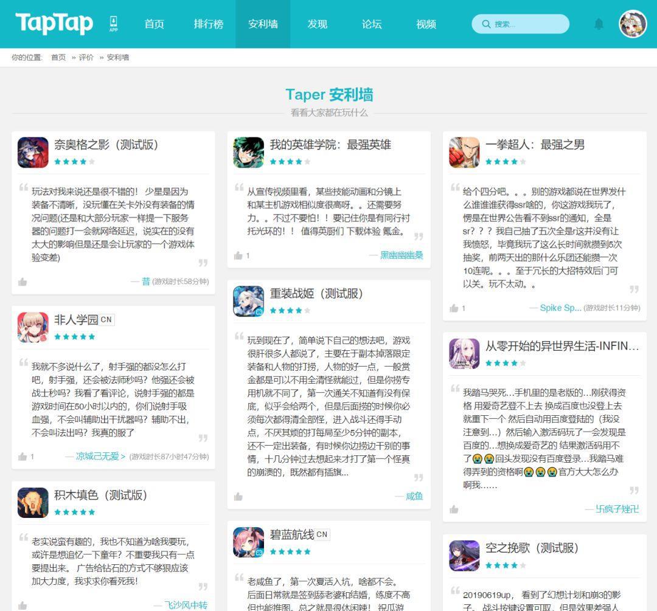Click the 奈奥格之影 game icon
Image resolution: width=657 pixels, height=611 pixels.
pyautogui.click(x=33, y=153)
